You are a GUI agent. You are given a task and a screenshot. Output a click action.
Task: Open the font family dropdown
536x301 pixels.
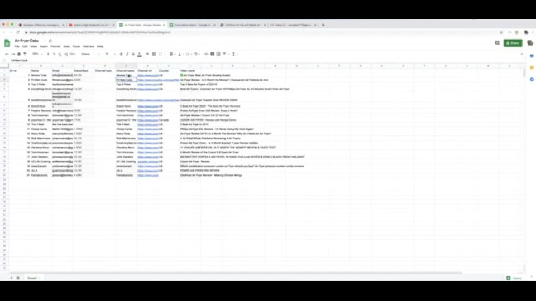[90, 54]
